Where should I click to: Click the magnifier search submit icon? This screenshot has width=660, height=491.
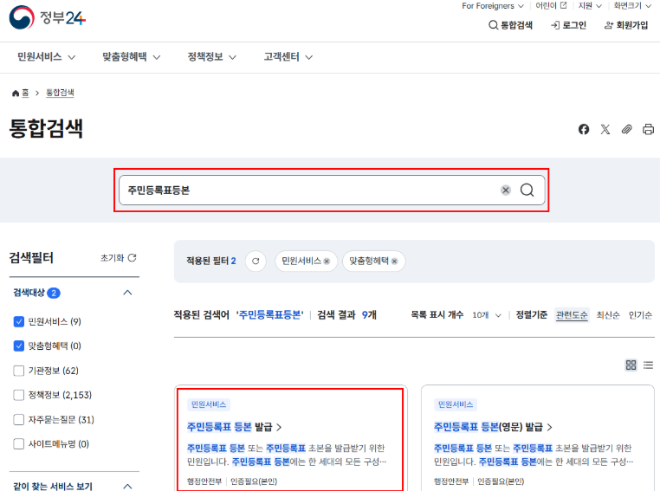tap(527, 191)
